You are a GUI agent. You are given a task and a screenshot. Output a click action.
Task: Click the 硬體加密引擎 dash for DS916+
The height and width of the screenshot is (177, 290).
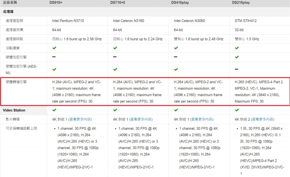pyautogui.click(x=54, y=57)
